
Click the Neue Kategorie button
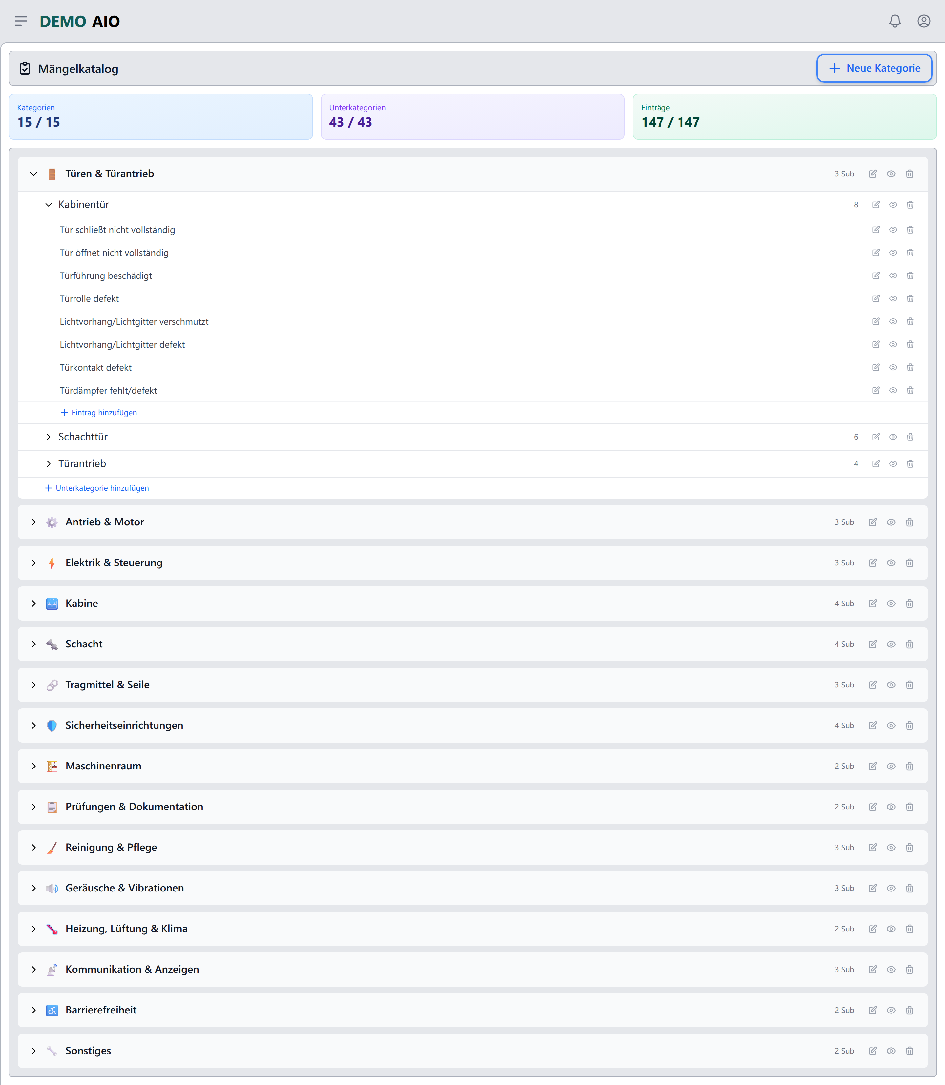(x=874, y=68)
